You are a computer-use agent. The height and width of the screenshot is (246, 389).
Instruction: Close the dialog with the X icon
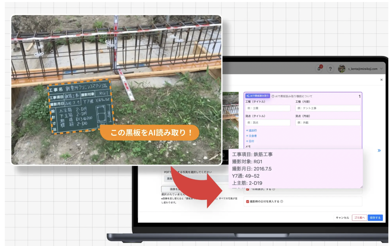tap(381, 80)
